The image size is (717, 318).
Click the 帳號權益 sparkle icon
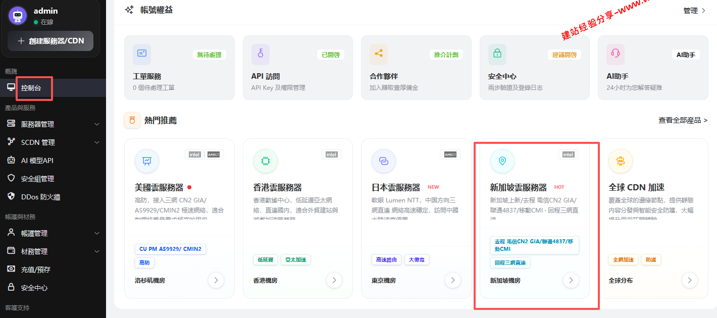click(130, 10)
